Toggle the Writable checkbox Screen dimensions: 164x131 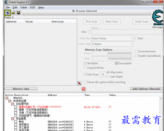(85, 63)
